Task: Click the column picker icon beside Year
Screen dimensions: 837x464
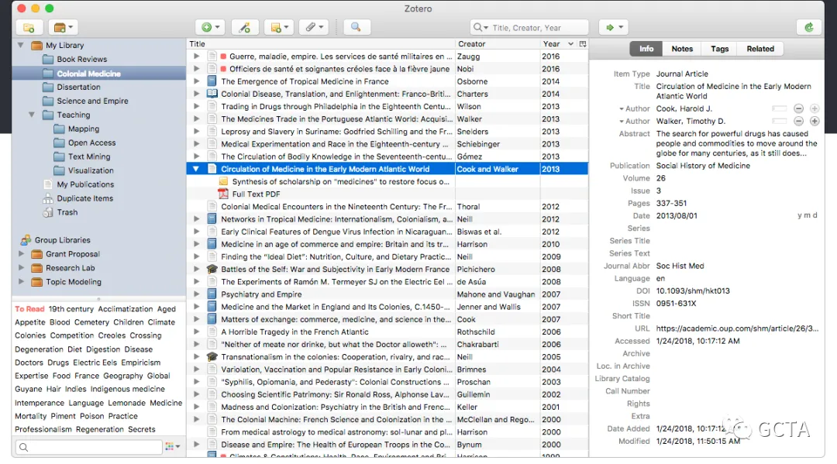Action: tap(583, 43)
